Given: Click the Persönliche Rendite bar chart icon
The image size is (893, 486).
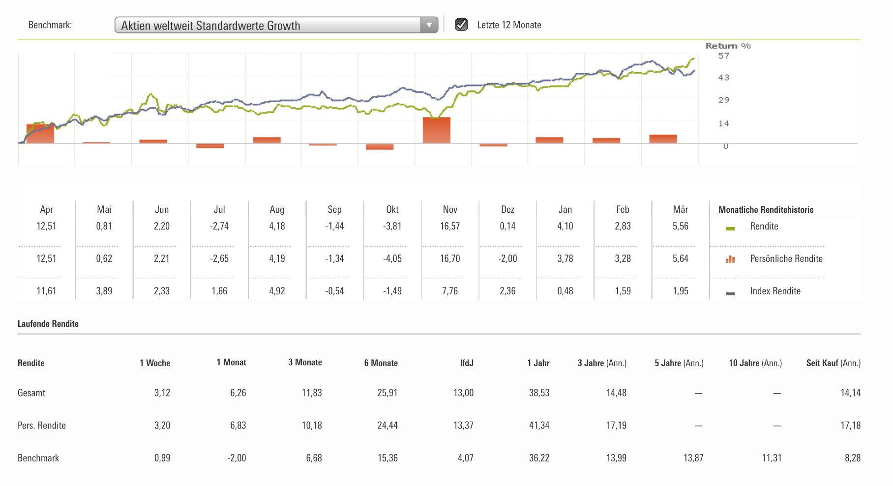Looking at the screenshot, I should point(730,259).
